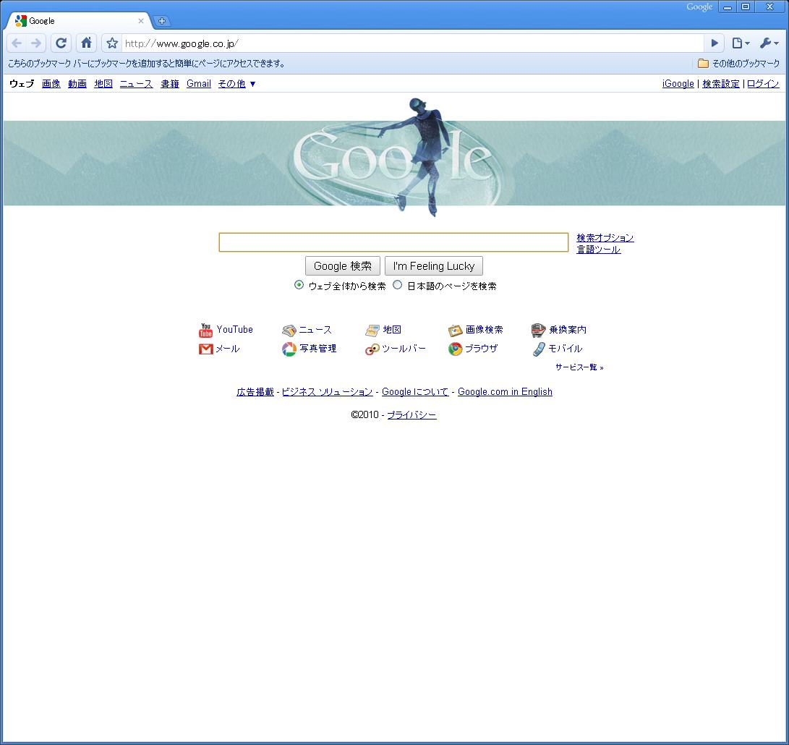Click the モバイル text link
This screenshot has width=789, height=745.
[x=565, y=349]
